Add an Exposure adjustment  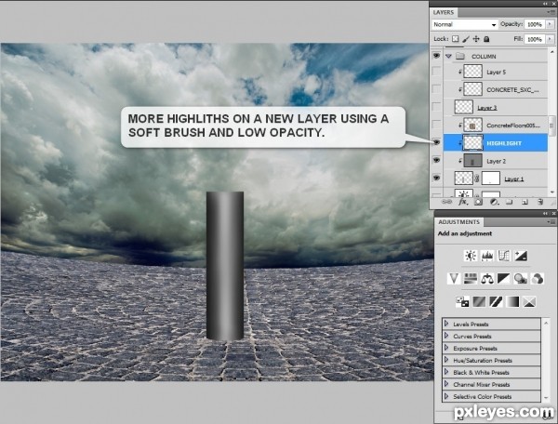pyautogui.click(x=521, y=256)
